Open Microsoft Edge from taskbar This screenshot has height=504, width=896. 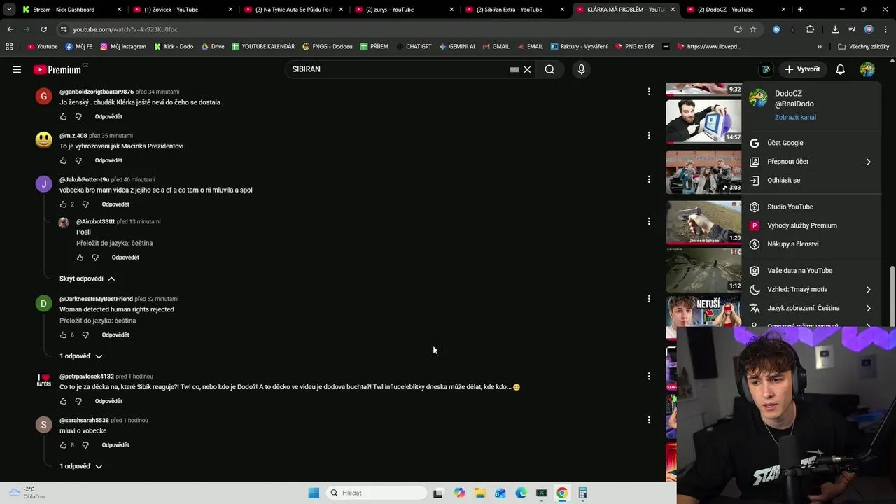click(521, 493)
